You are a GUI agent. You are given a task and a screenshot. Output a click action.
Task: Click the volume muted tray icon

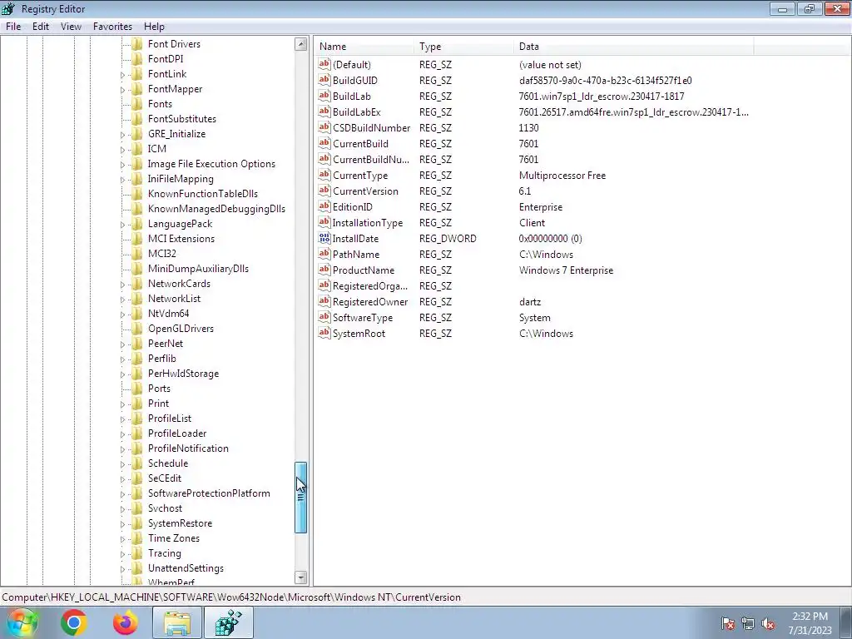[x=768, y=624]
